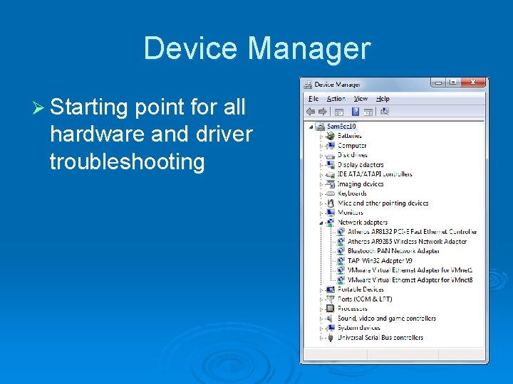Click the Ports (COM & LPT) icon

(x=331, y=299)
